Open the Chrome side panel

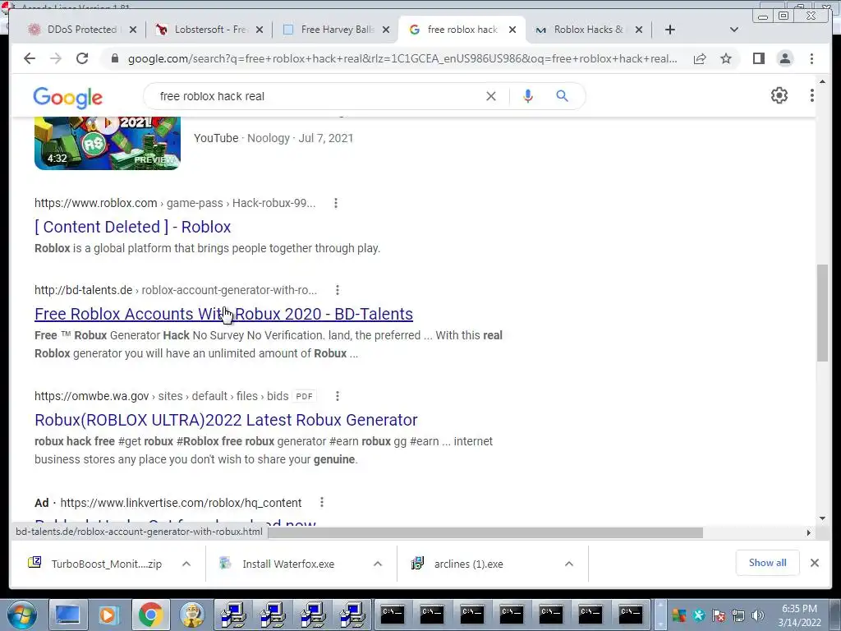pyautogui.click(x=758, y=58)
